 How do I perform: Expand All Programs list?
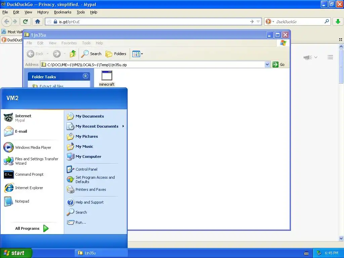32,228
